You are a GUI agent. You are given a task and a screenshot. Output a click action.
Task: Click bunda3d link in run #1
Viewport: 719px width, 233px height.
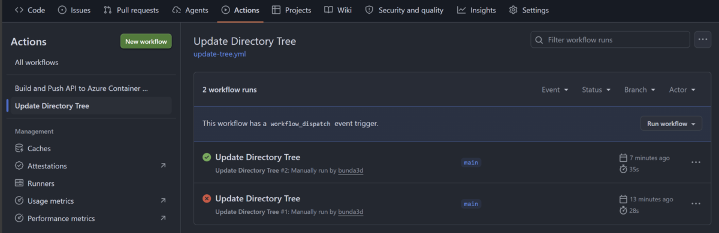point(351,211)
